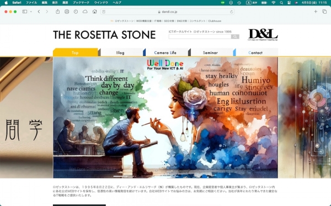This screenshot has height=206, width=331.
Task: Click the LINE status icon in menu bar
Action: pyautogui.click(x=223, y=3)
